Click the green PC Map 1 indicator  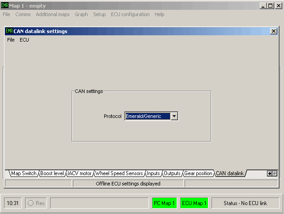(164, 203)
